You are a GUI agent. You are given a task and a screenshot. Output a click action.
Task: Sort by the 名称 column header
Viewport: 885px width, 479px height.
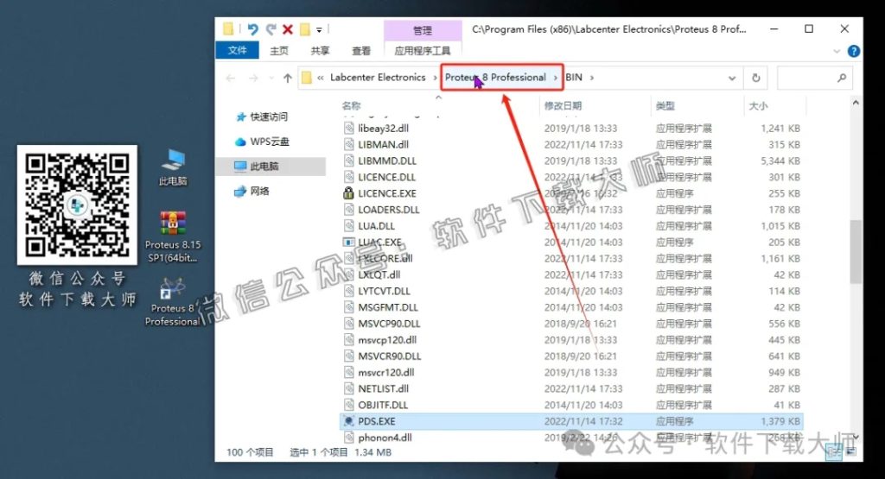click(x=351, y=105)
